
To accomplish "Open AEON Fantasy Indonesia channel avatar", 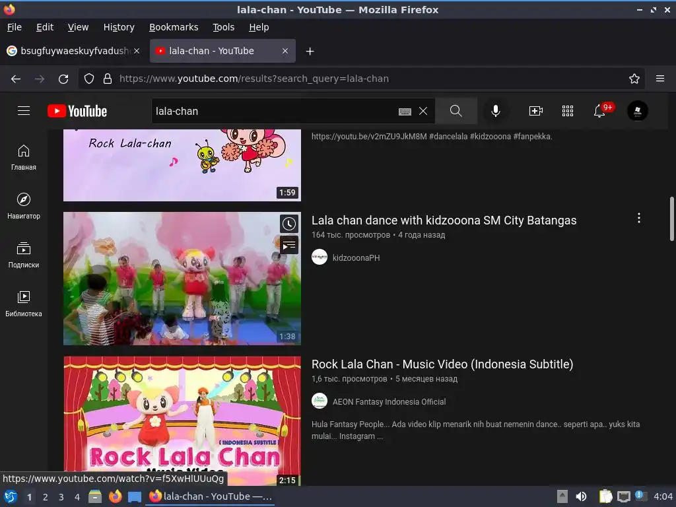I will point(320,401).
